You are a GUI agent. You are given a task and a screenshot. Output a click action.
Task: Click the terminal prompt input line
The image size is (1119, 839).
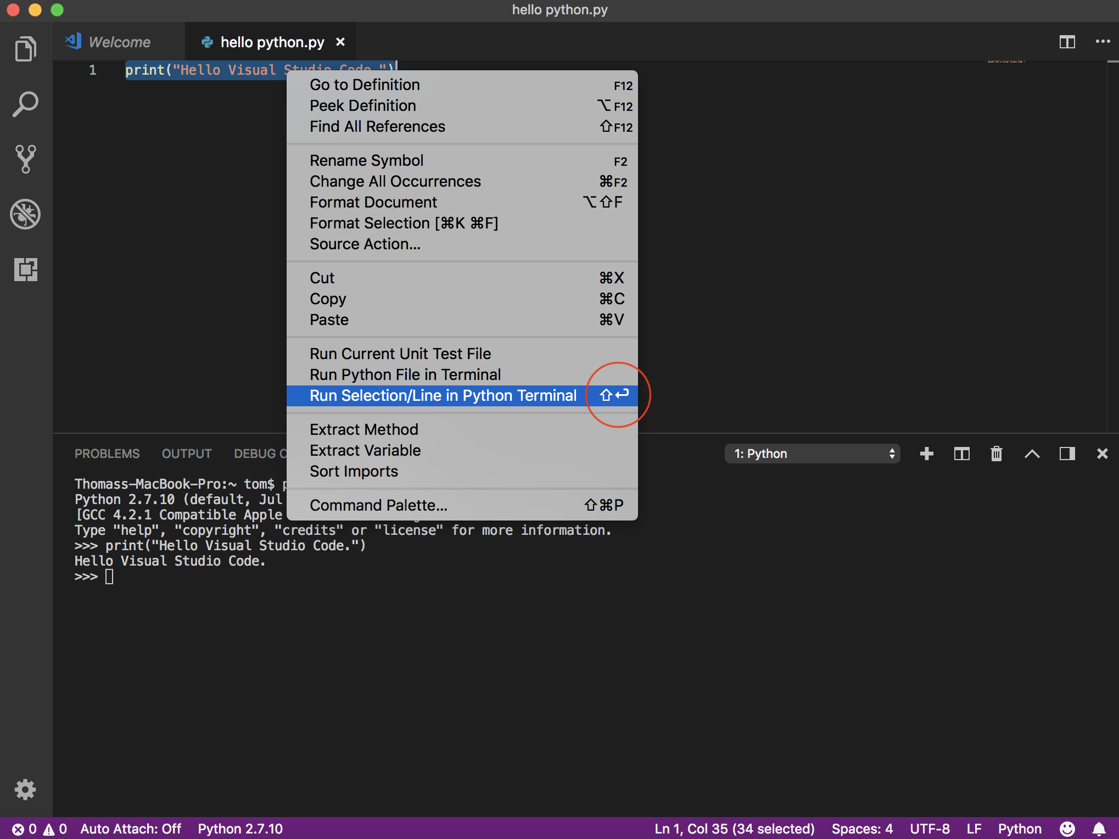[93, 577]
